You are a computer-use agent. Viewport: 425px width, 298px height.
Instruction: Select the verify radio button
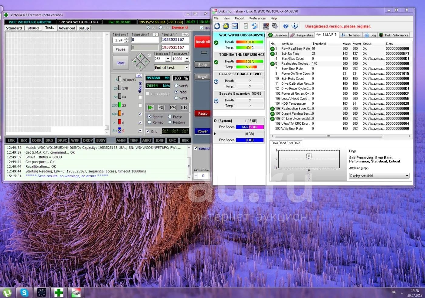[176, 86]
